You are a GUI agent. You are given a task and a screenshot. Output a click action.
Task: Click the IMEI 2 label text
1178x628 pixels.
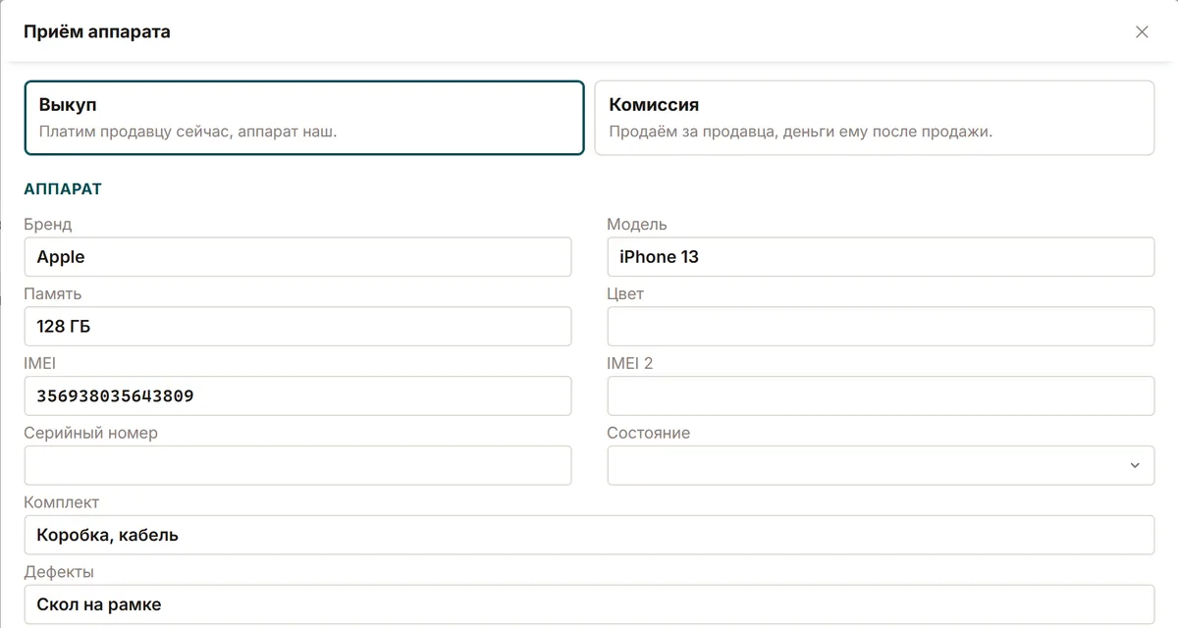click(629, 363)
